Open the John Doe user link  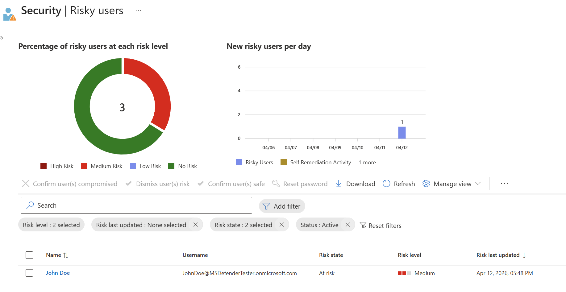[58, 273]
